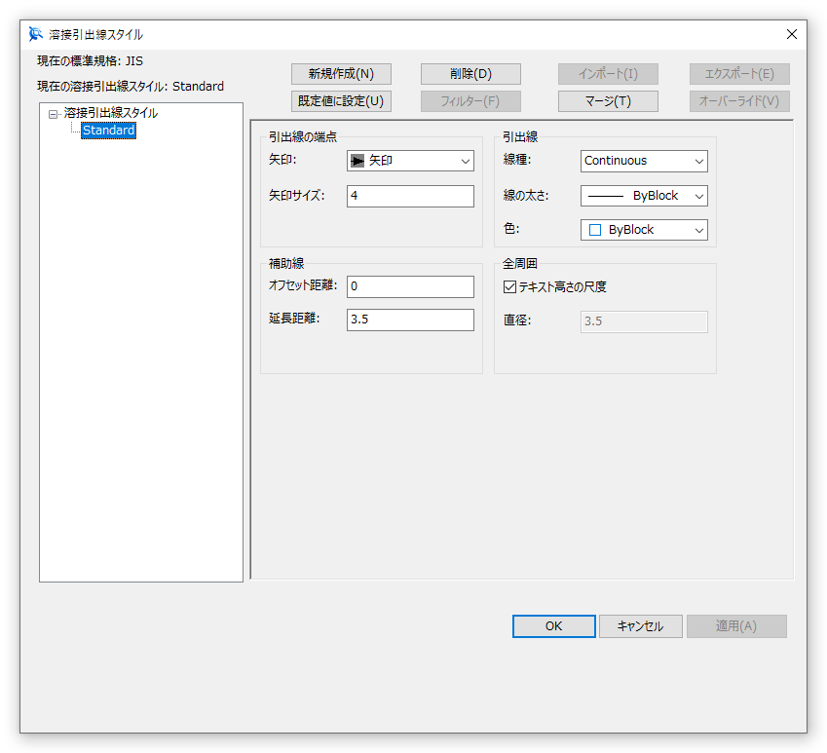Open the 色 color dropdown arrow
The width and height of the screenshot is (827, 753).
[698, 230]
